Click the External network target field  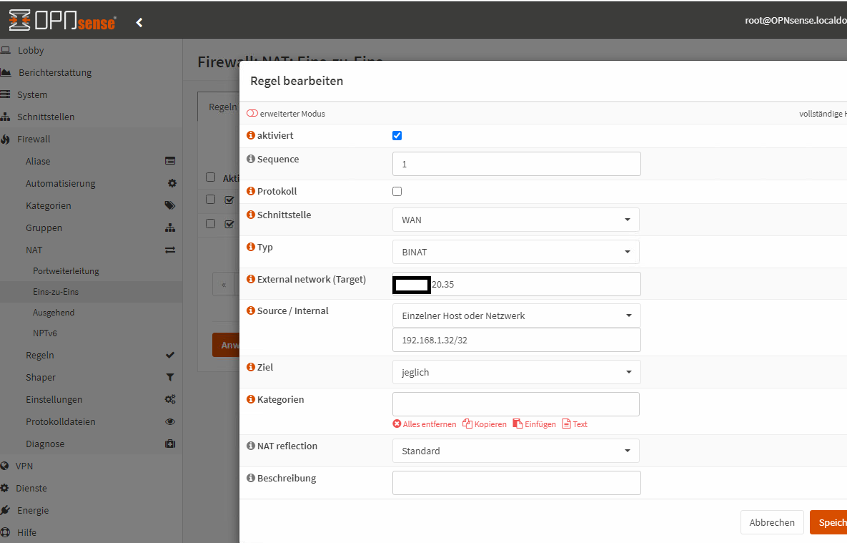[516, 284]
